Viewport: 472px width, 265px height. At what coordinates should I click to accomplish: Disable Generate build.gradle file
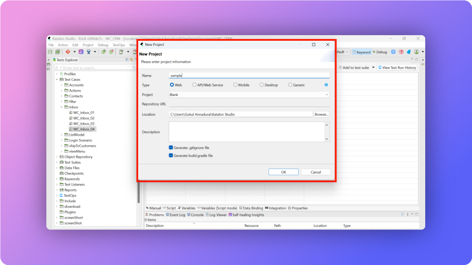pos(170,156)
